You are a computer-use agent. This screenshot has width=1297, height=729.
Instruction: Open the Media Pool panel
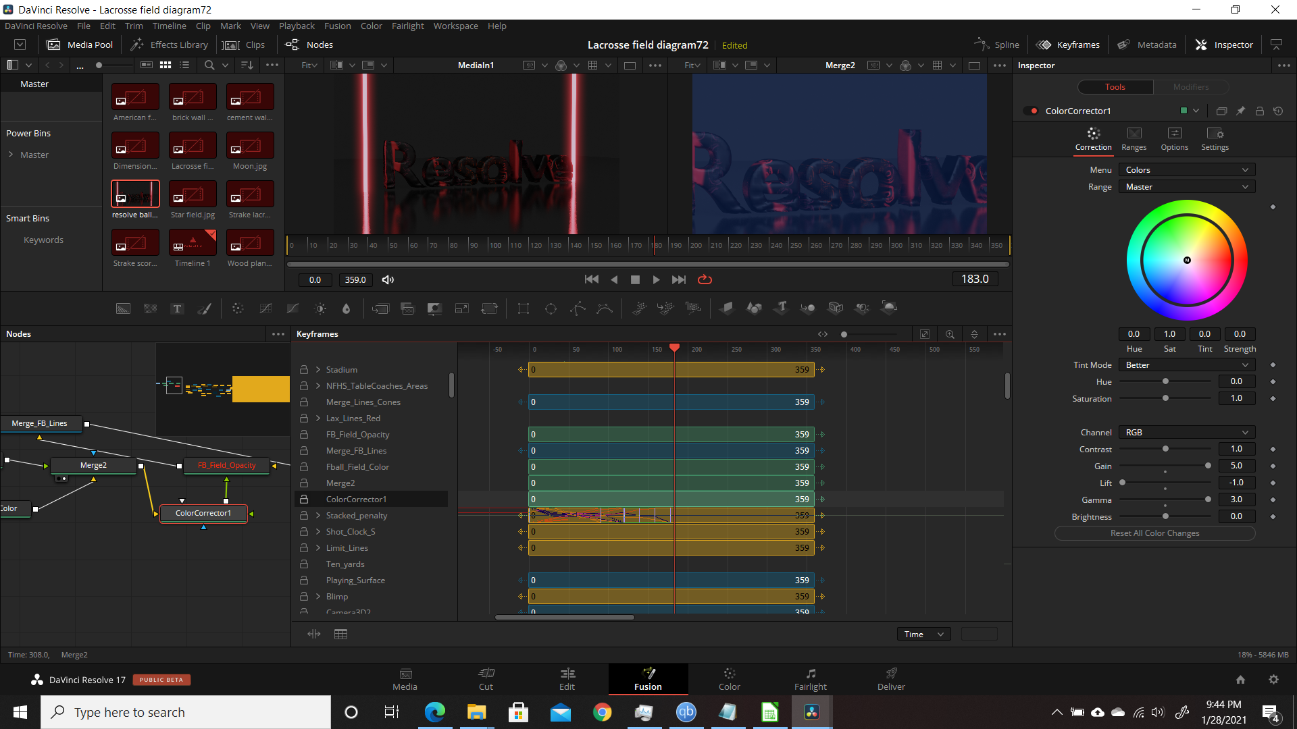pyautogui.click(x=79, y=45)
